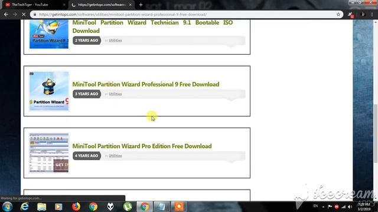
Task: Click Utilities category under the Technician 9.1 post
Action: pos(115,41)
